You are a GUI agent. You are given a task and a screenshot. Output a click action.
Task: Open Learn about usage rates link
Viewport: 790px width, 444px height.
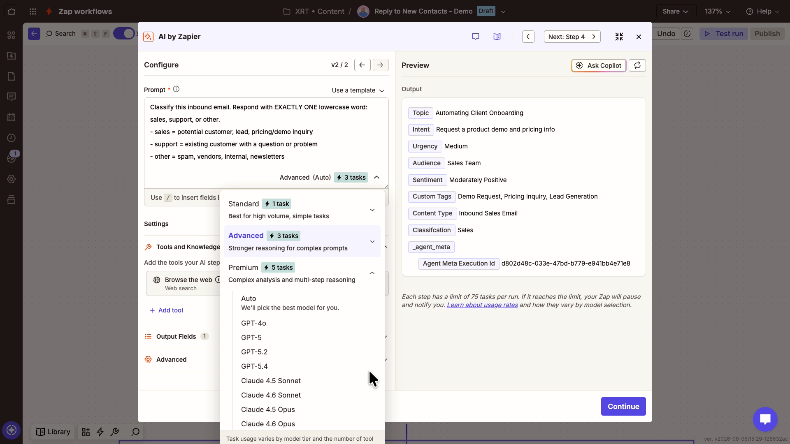point(482,305)
